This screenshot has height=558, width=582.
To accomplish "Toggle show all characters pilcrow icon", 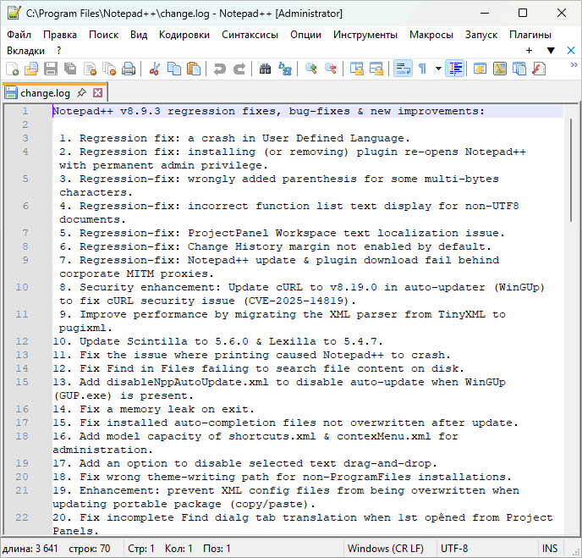I will point(422,69).
